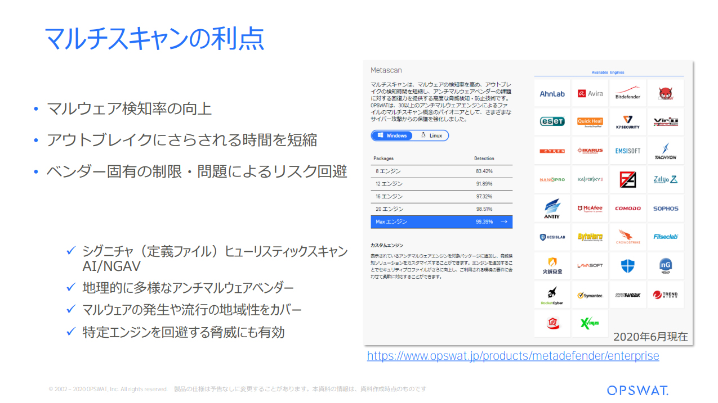Click the ClamAV red mascot logo
Viewport: 718px width, 403px height.
click(666, 94)
